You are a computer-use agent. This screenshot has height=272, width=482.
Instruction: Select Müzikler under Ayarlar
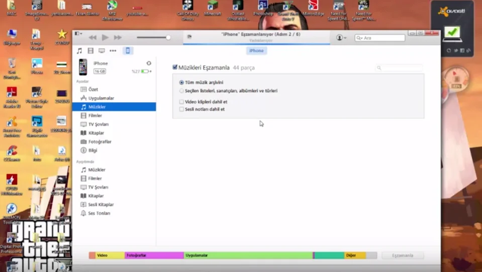point(115,107)
